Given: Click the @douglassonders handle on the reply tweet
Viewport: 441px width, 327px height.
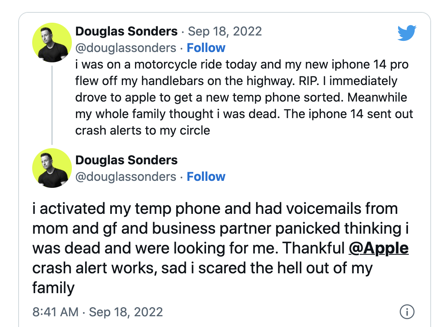Looking at the screenshot, I should coord(126,177).
